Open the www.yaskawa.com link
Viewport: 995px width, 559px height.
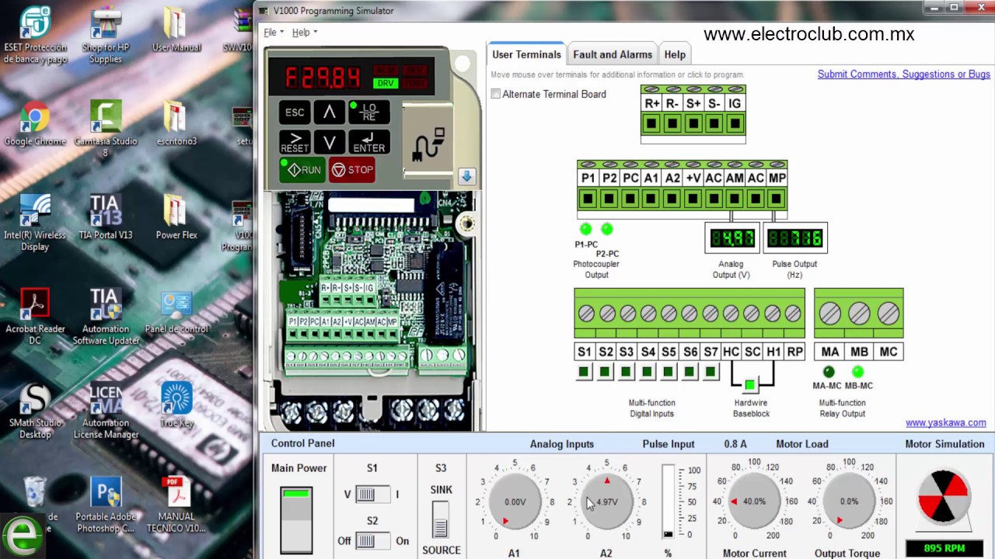(946, 423)
